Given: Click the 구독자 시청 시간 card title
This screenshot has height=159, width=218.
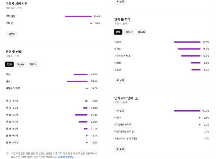Looking at the screenshot, I should click(16, 4).
